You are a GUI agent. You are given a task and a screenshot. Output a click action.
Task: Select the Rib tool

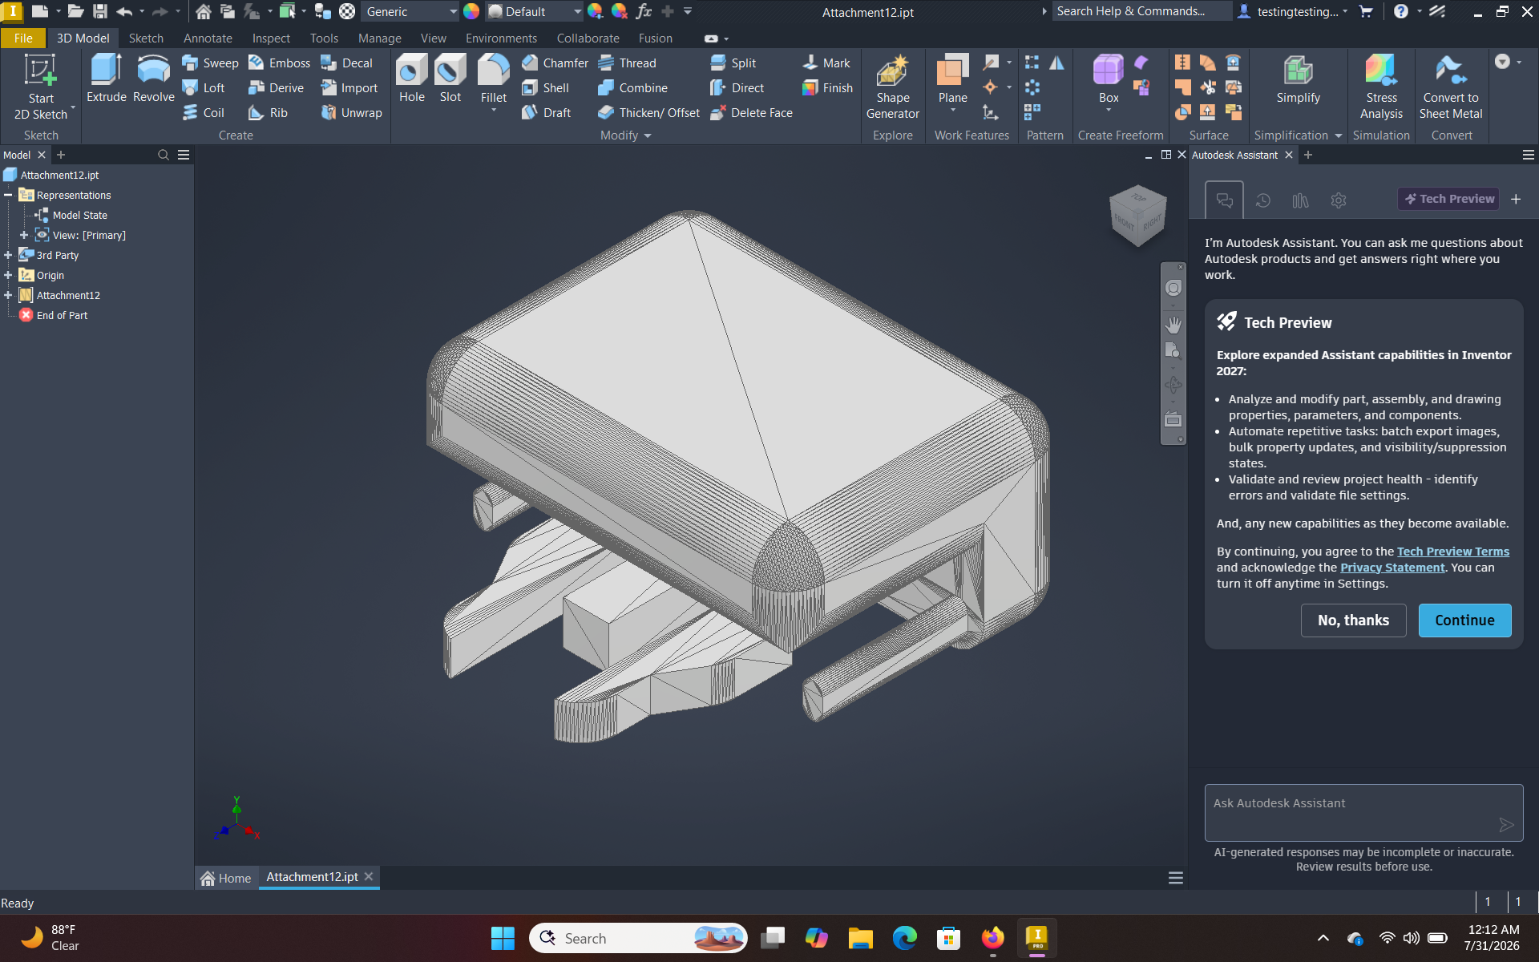pyautogui.click(x=268, y=112)
